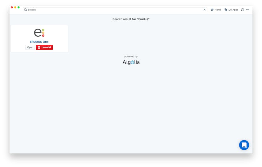The width and height of the screenshot is (262, 167).
Task: Click the Algolia logo
Action: (x=131, y=62)
